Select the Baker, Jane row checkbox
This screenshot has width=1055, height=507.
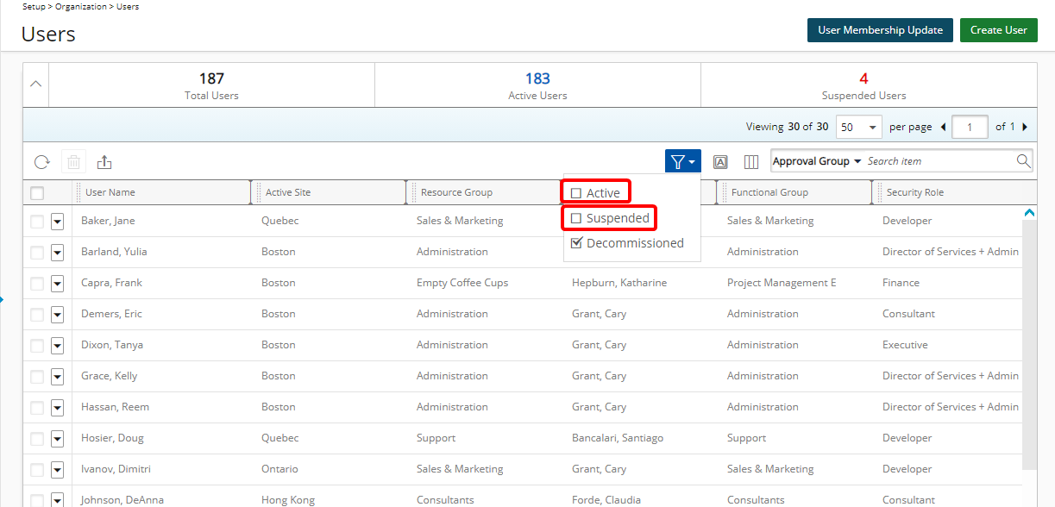coord(37,222)
